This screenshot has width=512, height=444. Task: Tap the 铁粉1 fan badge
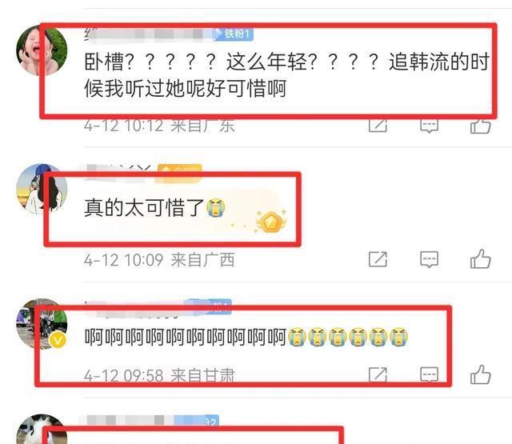tap(234, 34)
